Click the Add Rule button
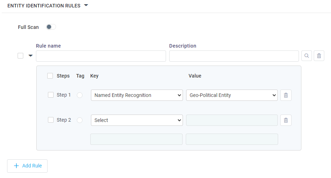 tap(27, 166)
